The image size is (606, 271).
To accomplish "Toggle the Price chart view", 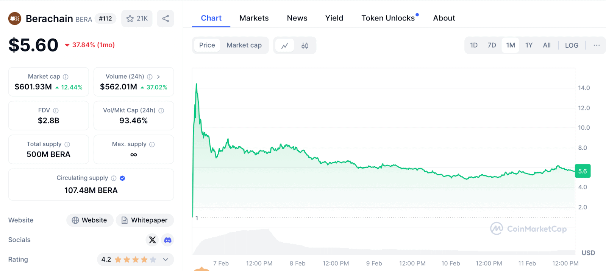I will click(x=207, y=45).
